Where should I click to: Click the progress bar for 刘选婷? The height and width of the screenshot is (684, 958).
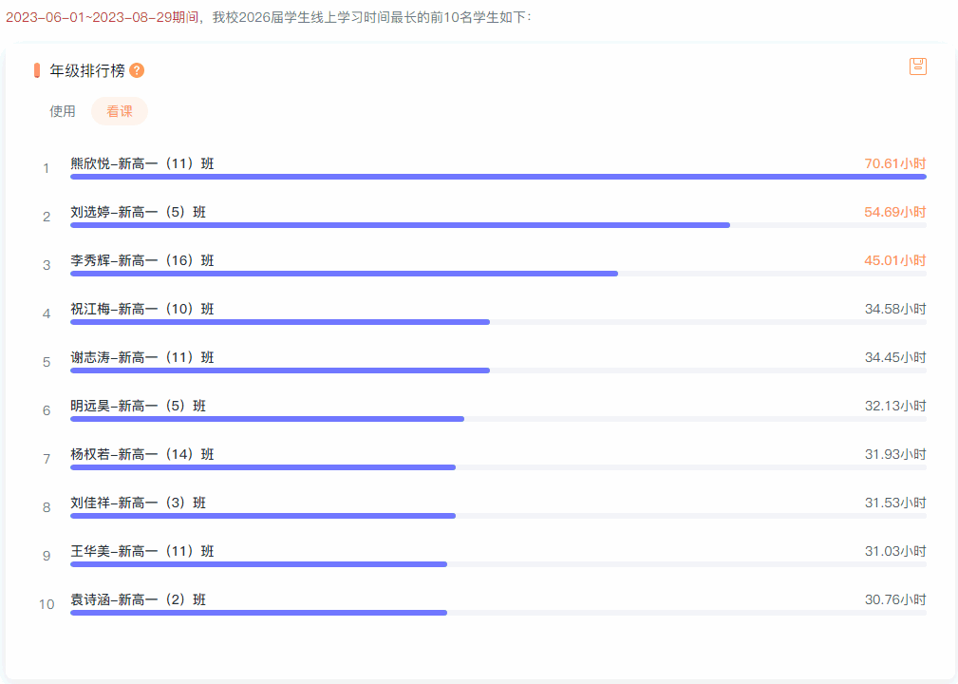tap(498, 225)
